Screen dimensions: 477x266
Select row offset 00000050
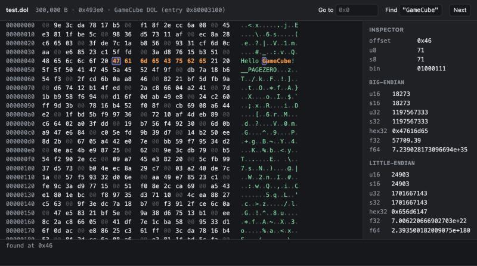20,70
